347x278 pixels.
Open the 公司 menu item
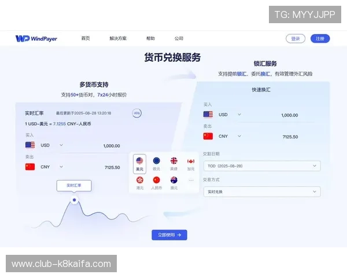179,38
